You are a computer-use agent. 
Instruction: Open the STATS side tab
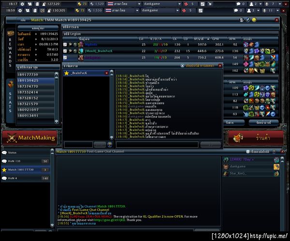10,101
